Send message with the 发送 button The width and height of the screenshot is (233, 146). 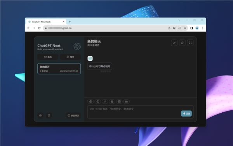pyautogui.click(x=186, y=113)
